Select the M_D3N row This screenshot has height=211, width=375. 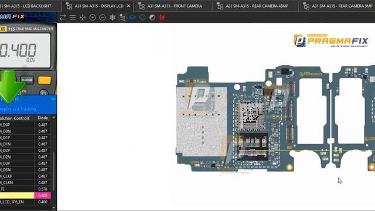(x=25, y=169)
